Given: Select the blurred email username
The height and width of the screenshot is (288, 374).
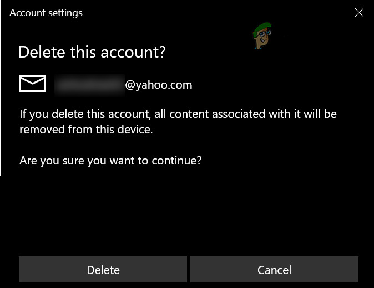Looking at the screenshot, I should click(x=89, y=85).
